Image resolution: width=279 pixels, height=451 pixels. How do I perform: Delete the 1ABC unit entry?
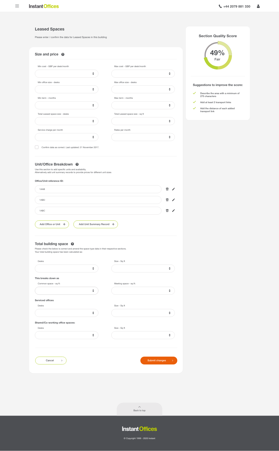167,211
